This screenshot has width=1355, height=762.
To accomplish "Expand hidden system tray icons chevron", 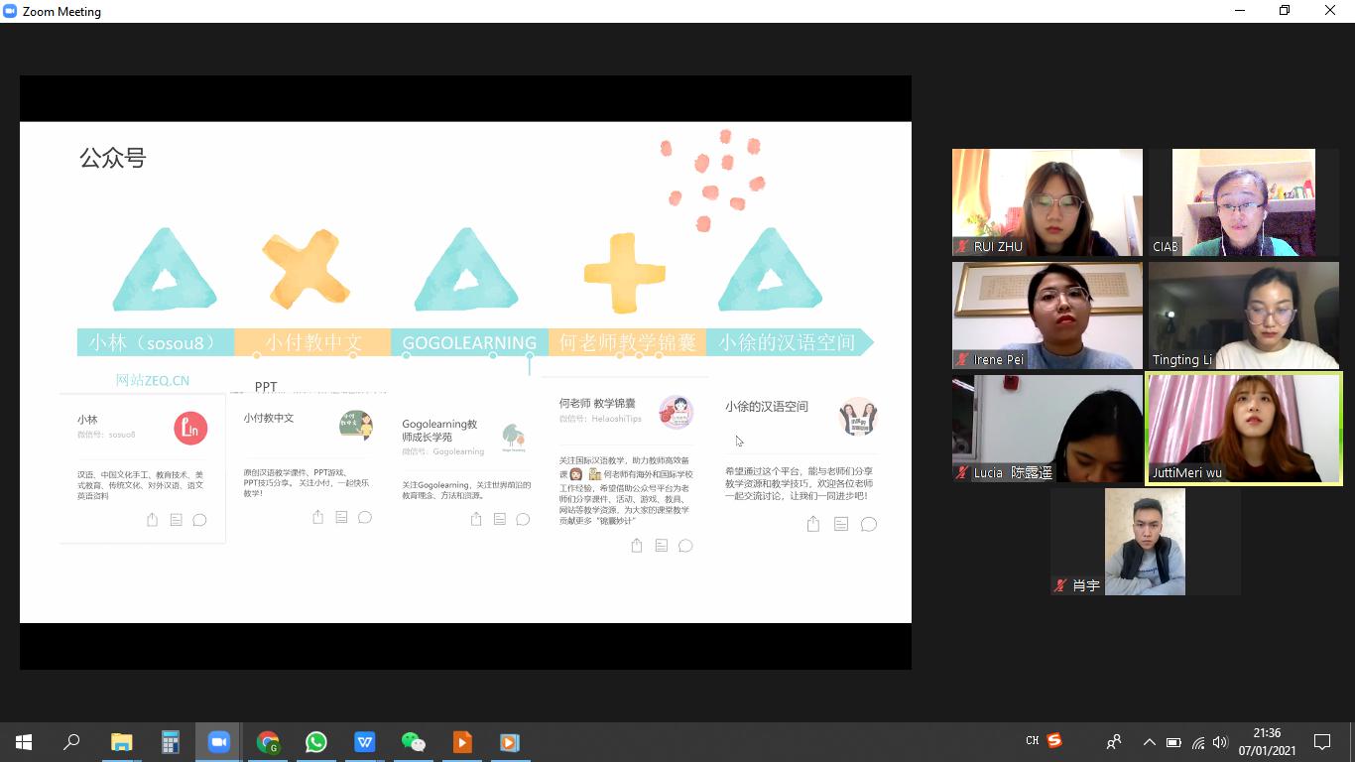I will point(1149,742).
